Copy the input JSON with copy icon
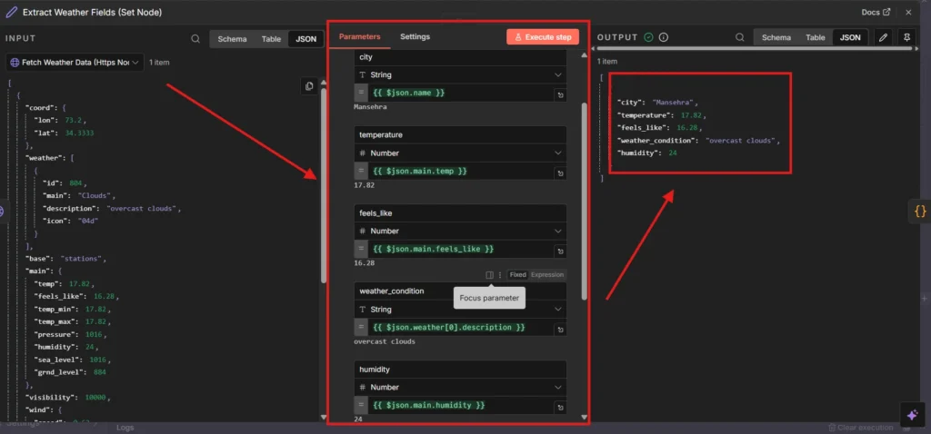The width and height of the screenshot is (931, 434). (x=309, y=86)
